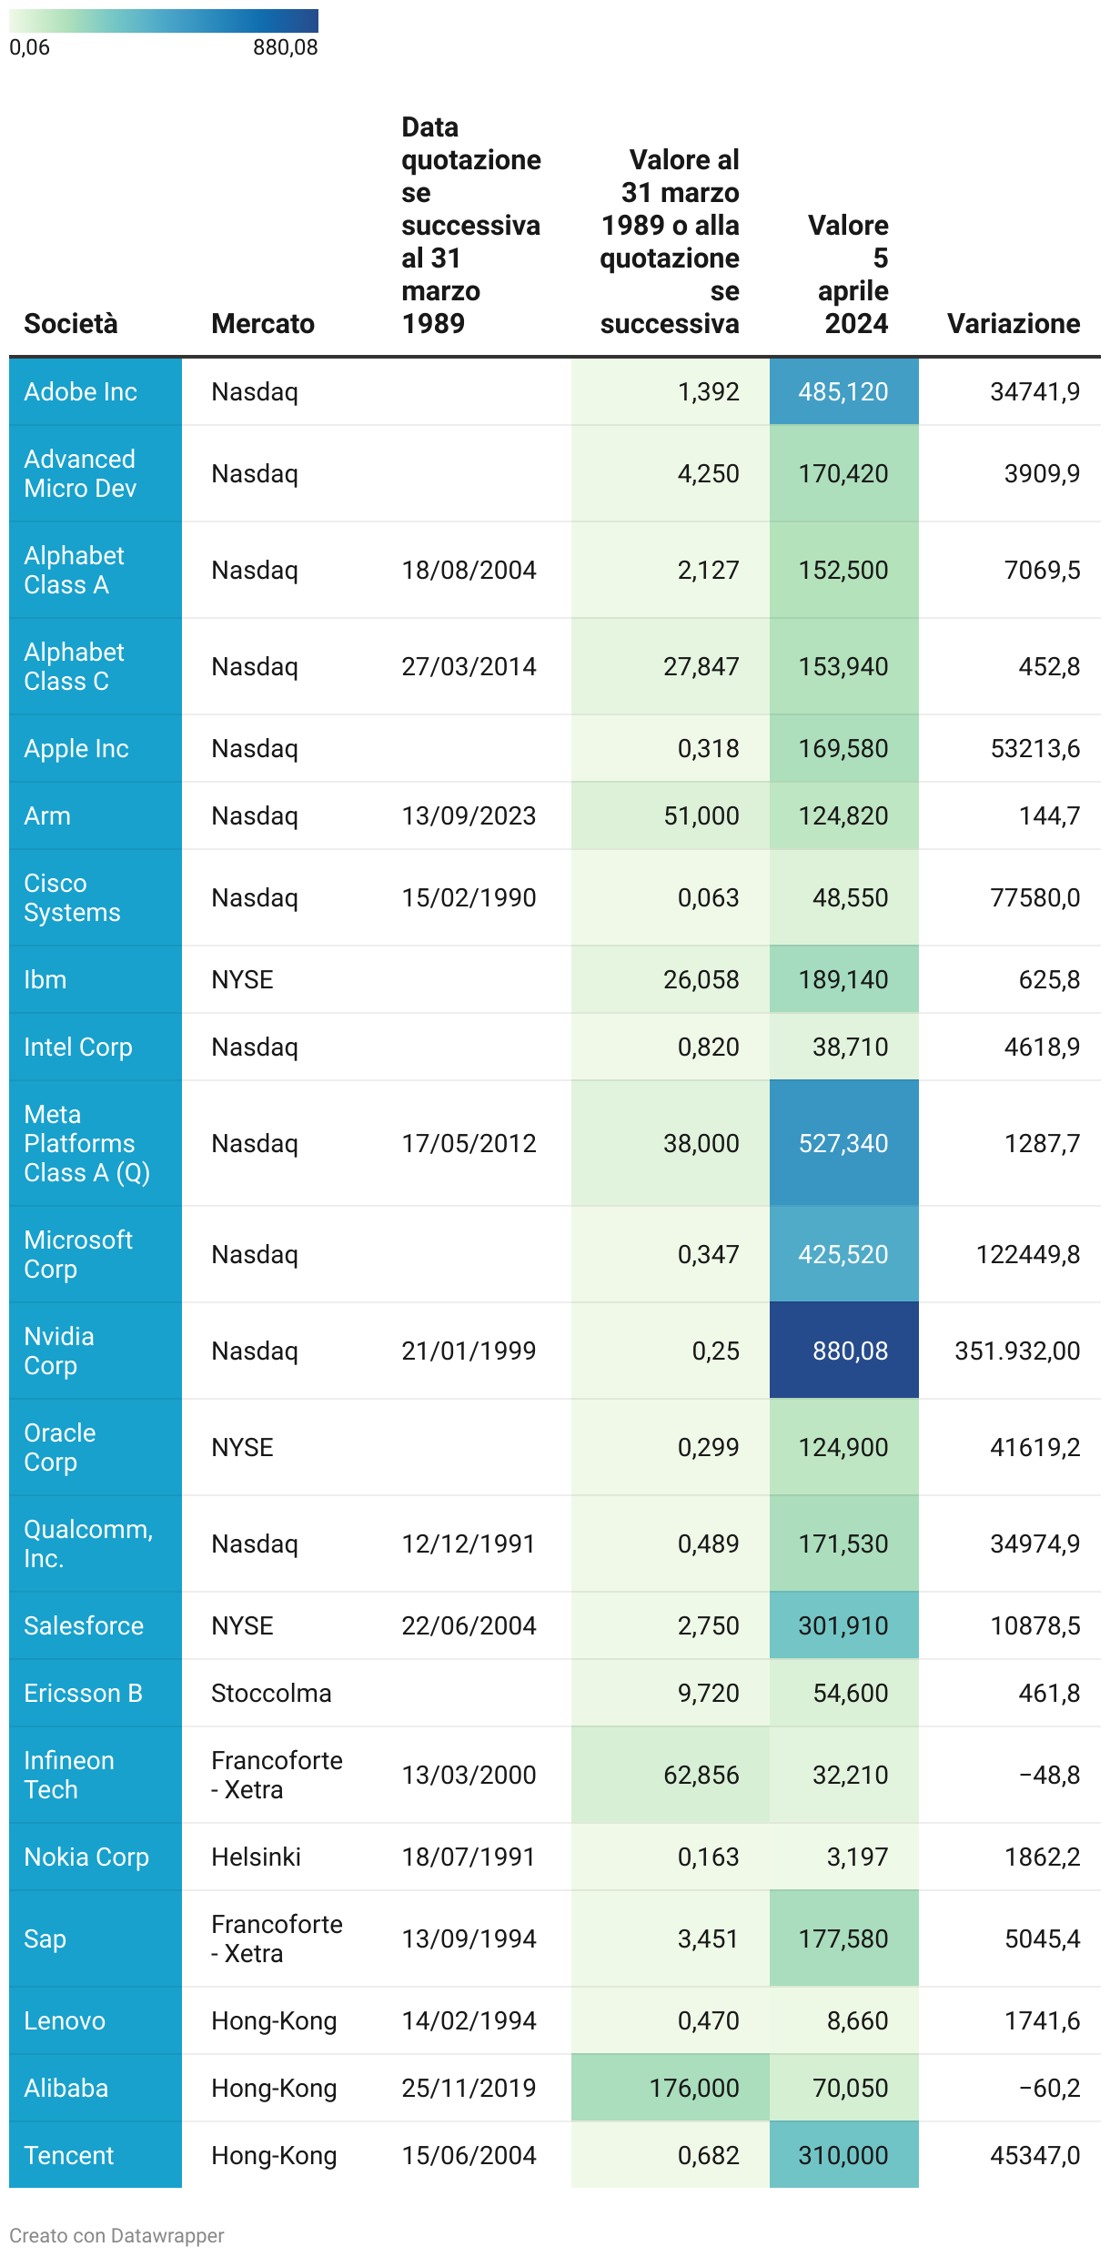This screenshot has height=2257, width=1110.
Task: Click the 'Stoccolma' market cell
Action: tap(271, 1693)
